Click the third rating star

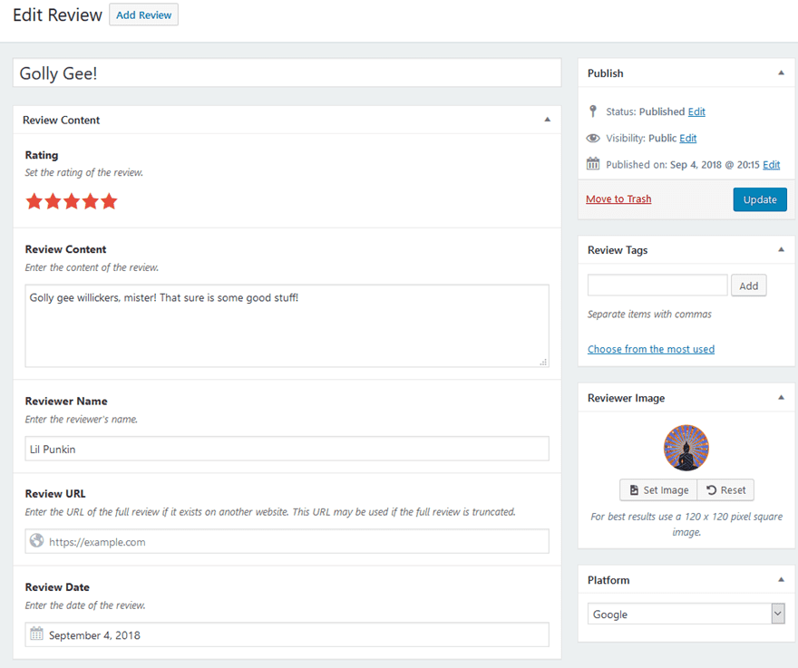(x=72, y=201)
